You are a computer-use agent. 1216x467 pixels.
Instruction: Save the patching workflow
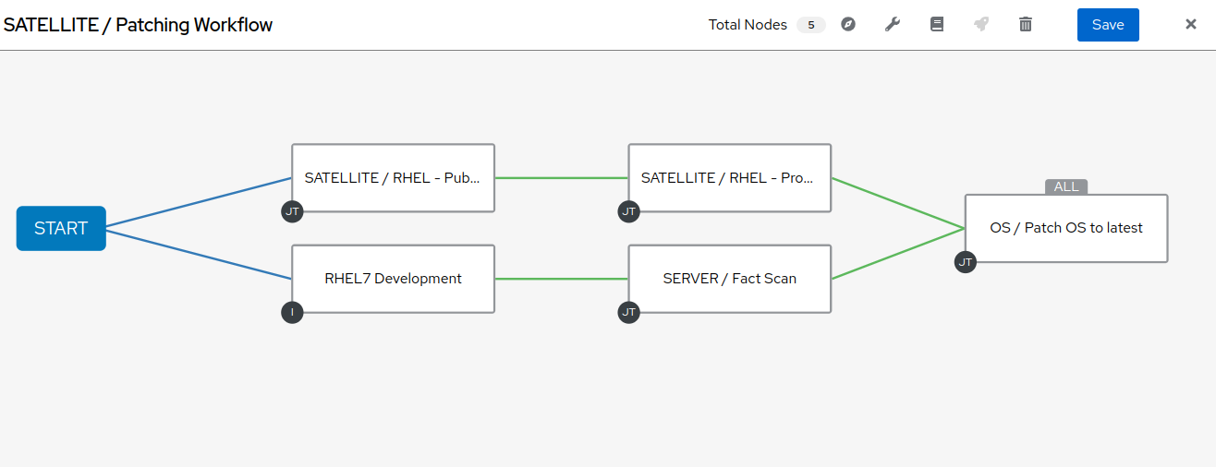pos(1108,25)
